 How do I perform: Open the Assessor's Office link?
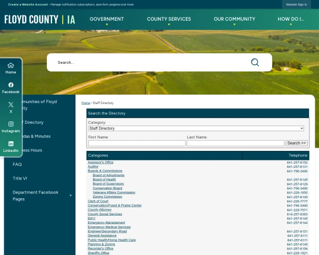(x=100, y=163)
